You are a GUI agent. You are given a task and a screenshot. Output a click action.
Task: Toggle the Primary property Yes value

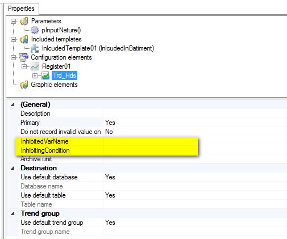coord(195,123)
